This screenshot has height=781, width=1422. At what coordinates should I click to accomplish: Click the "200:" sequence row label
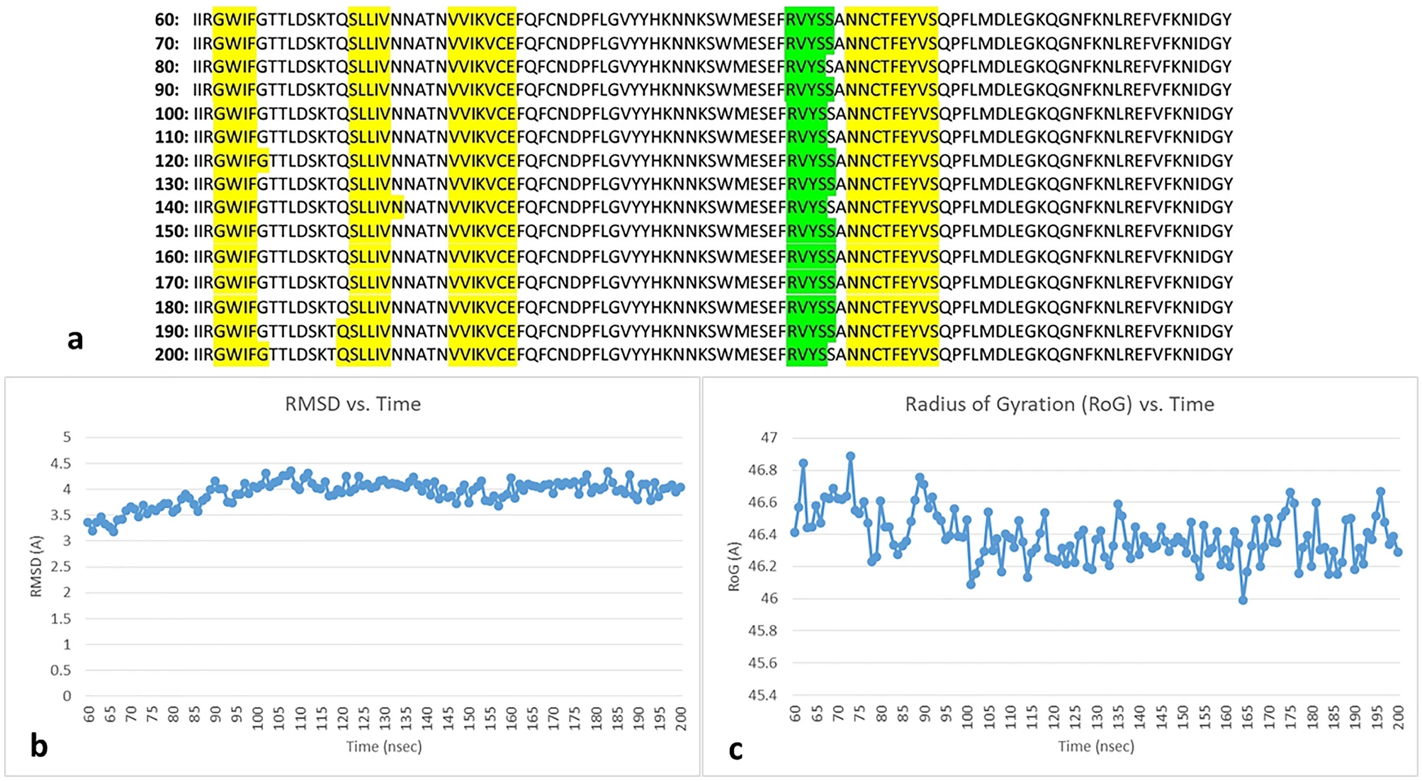172,354
